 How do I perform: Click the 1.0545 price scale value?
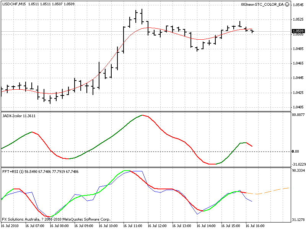point(298,5)
